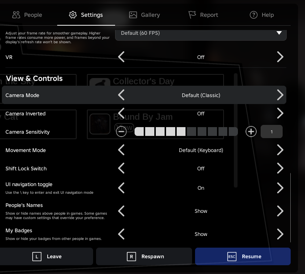The image size is (305, 274).
Task: Click the right arrow for People's Names
Action: 280,211
